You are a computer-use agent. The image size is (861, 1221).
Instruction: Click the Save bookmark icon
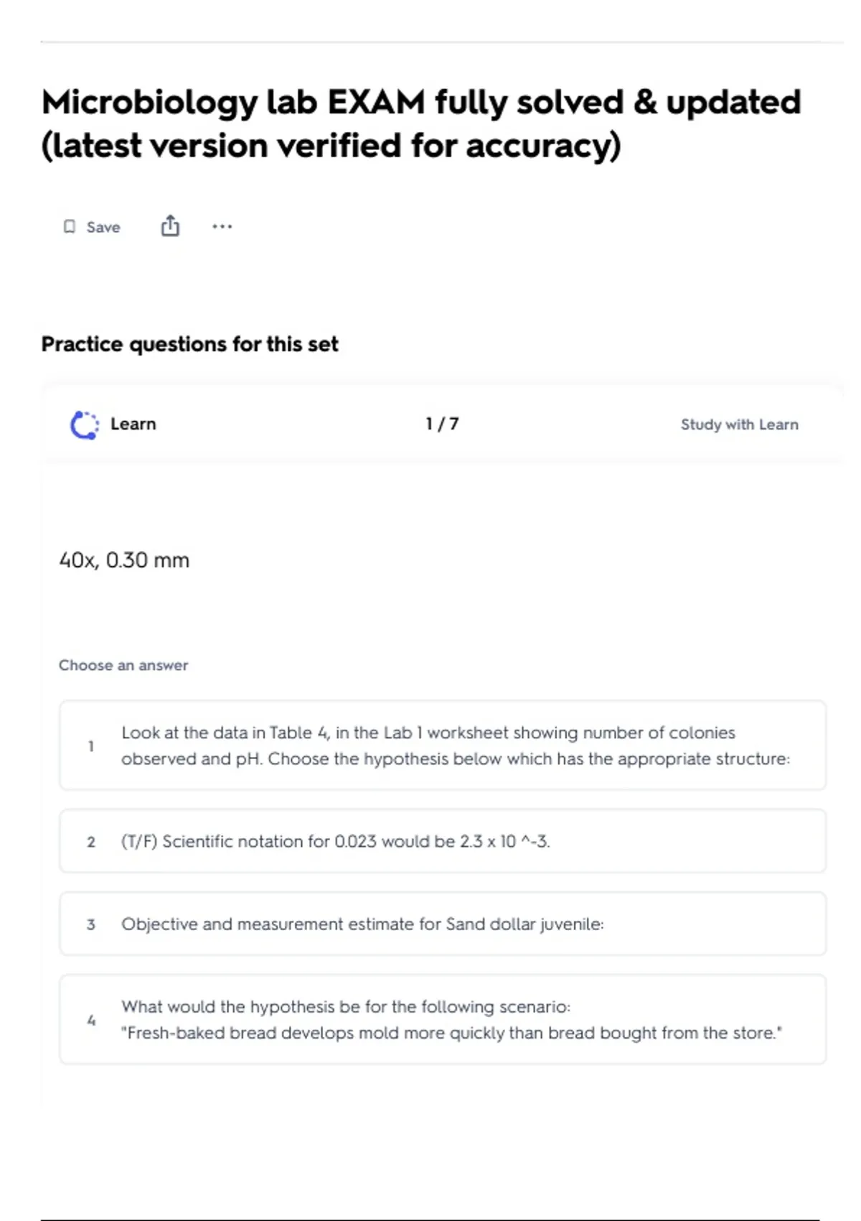pyautogui.click(x=70, y=227)
